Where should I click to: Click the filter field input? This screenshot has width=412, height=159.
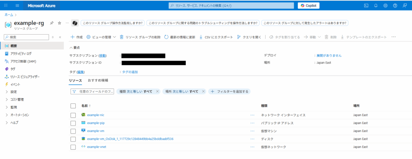point(92,91)
